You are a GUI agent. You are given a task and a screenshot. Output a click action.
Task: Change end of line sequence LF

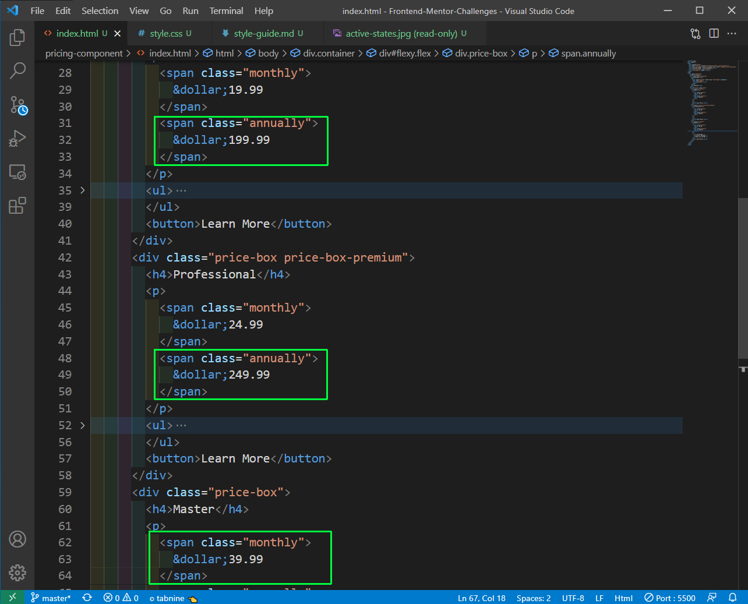coord(599,598)
